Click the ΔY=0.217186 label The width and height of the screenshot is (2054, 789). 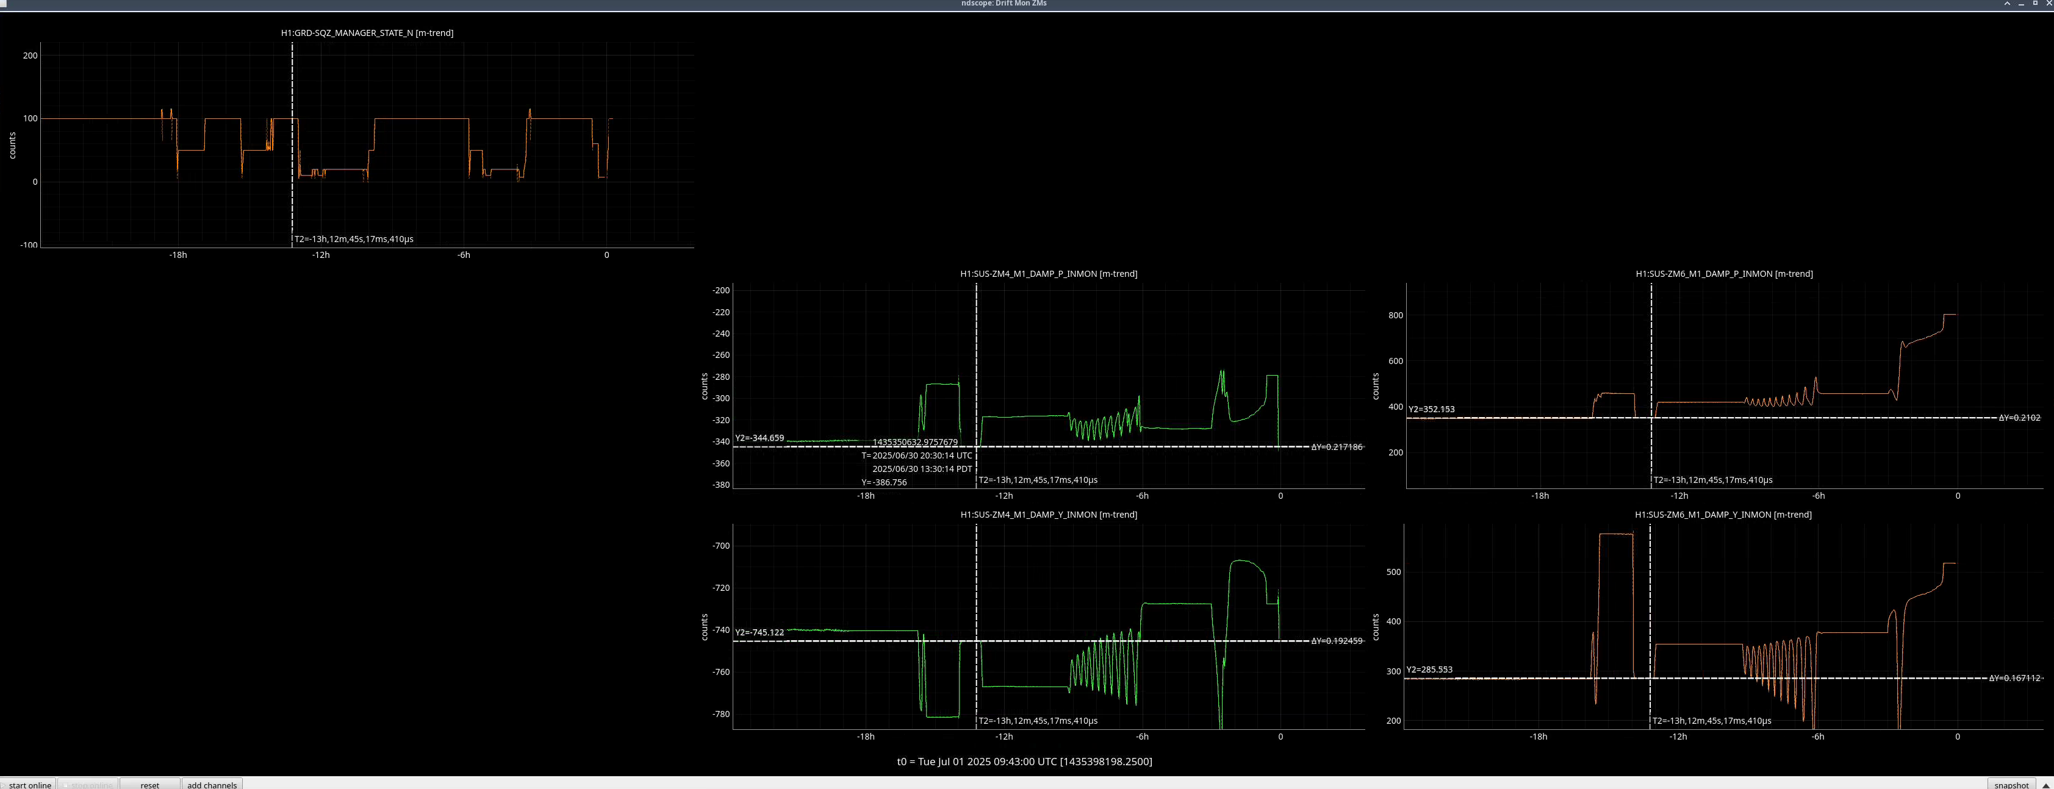(1337, 447)
